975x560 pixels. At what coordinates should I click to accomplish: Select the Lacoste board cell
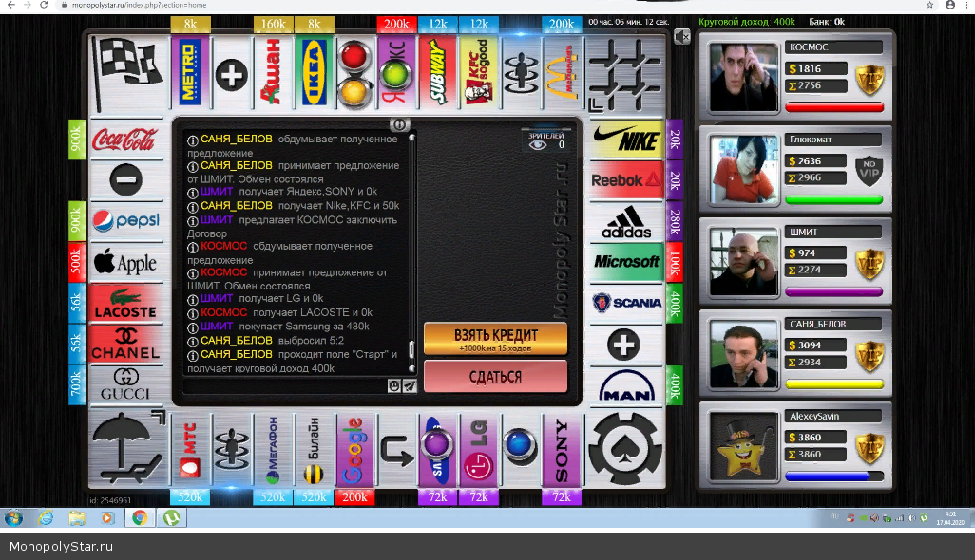coord(126,303)
